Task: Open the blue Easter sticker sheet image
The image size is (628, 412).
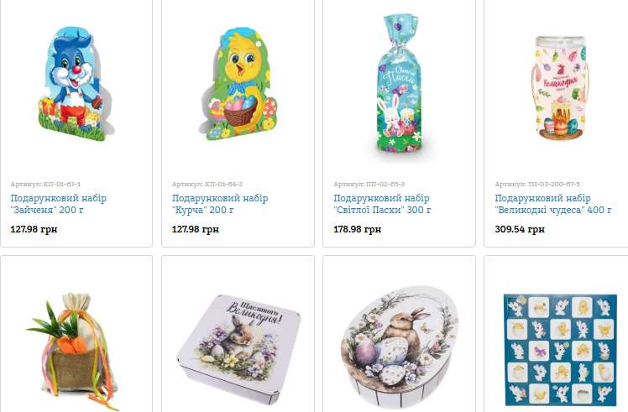Action: click(x=561, y=351)
